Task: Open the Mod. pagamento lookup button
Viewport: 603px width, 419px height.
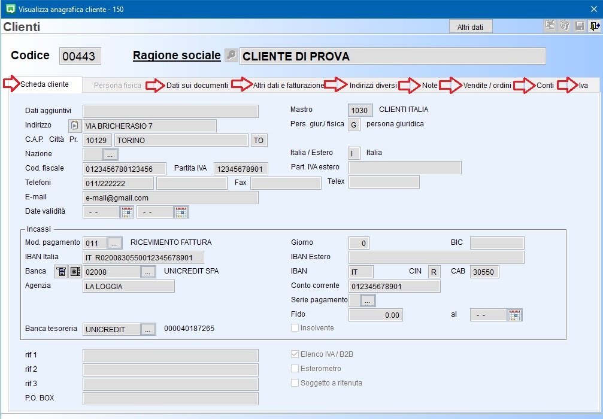Action: (x=115, y=243)
